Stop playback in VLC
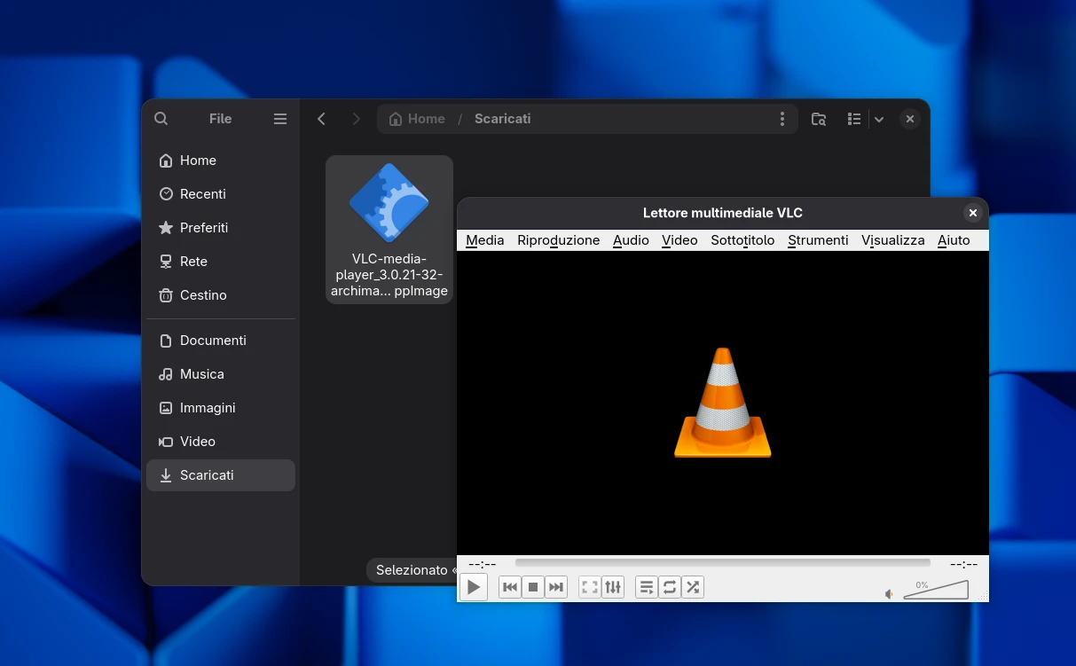 (x=532, y=586)
